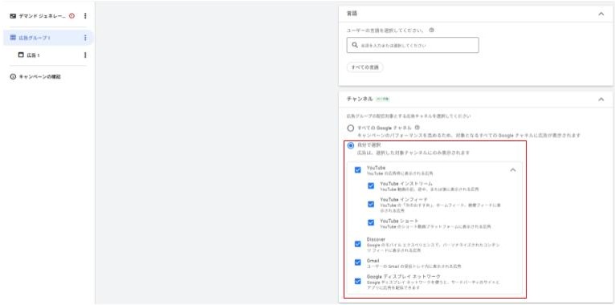This screenshot has height=305, width=615.
Task: Click the チャンネル section header title
Action: (359, 100)
